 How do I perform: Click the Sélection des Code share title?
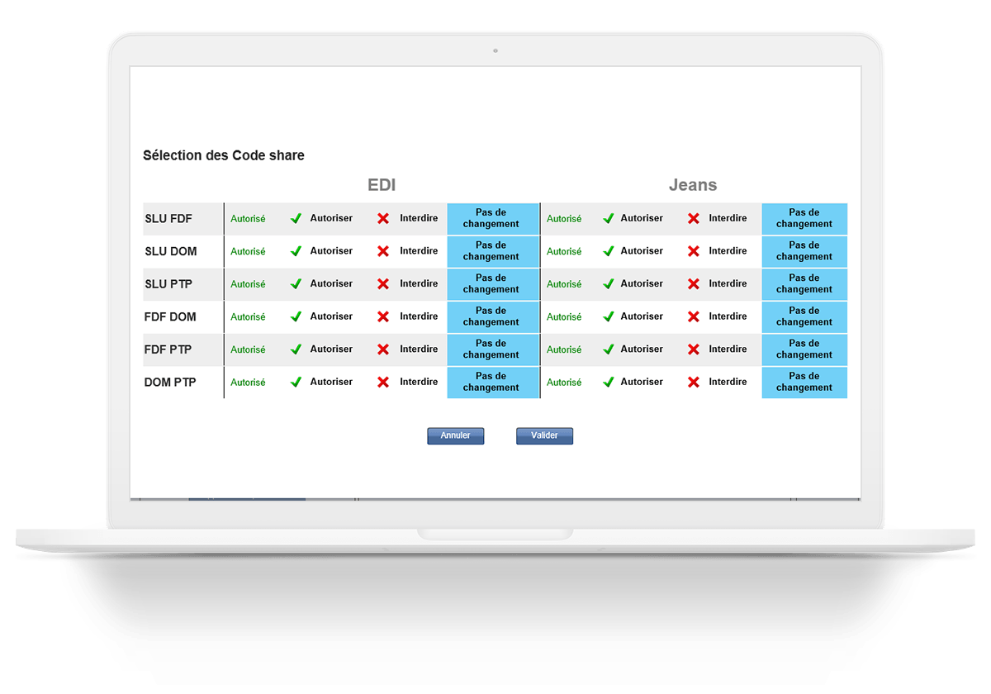tap(224, 155)
